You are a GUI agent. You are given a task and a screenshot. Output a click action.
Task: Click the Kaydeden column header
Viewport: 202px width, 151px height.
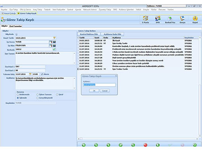click(x=191, y=38)
